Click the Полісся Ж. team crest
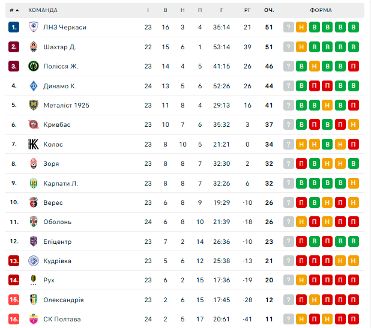 (34, 66)
